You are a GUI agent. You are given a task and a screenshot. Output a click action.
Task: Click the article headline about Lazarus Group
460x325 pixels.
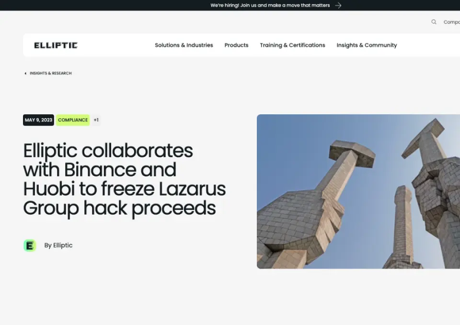(x=125, y=180)
